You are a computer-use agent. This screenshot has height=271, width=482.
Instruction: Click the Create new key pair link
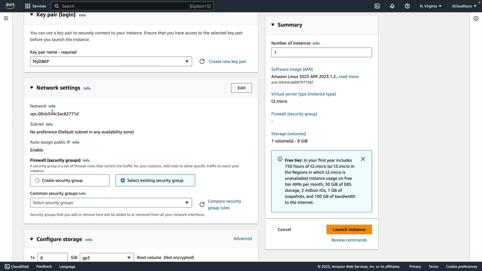pyautogui.click(x=227, y=61)
